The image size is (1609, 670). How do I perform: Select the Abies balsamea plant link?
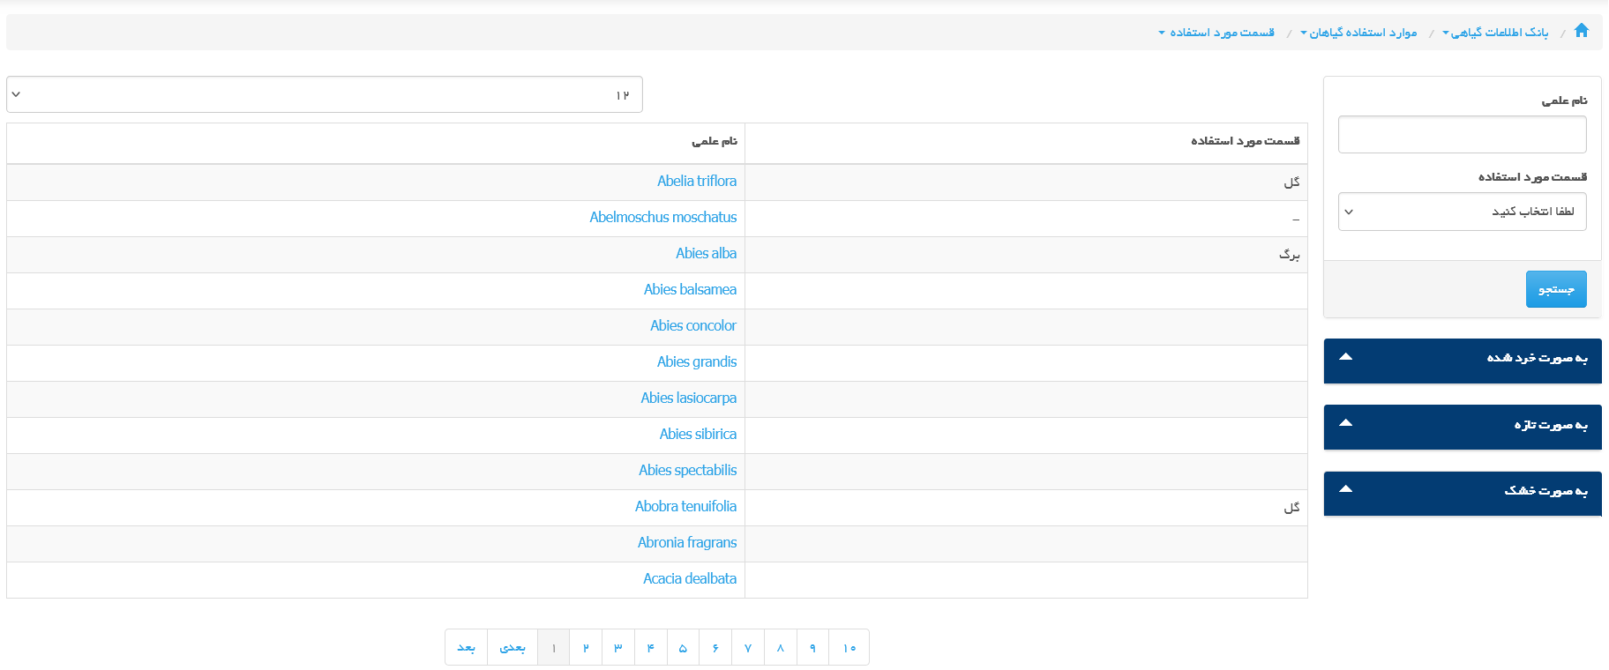click(690, 290)
